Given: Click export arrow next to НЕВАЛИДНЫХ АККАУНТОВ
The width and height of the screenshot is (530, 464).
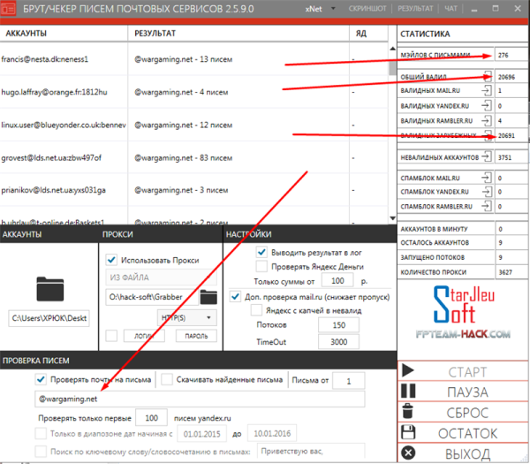Looking at the screenshot, I should 487,156.
